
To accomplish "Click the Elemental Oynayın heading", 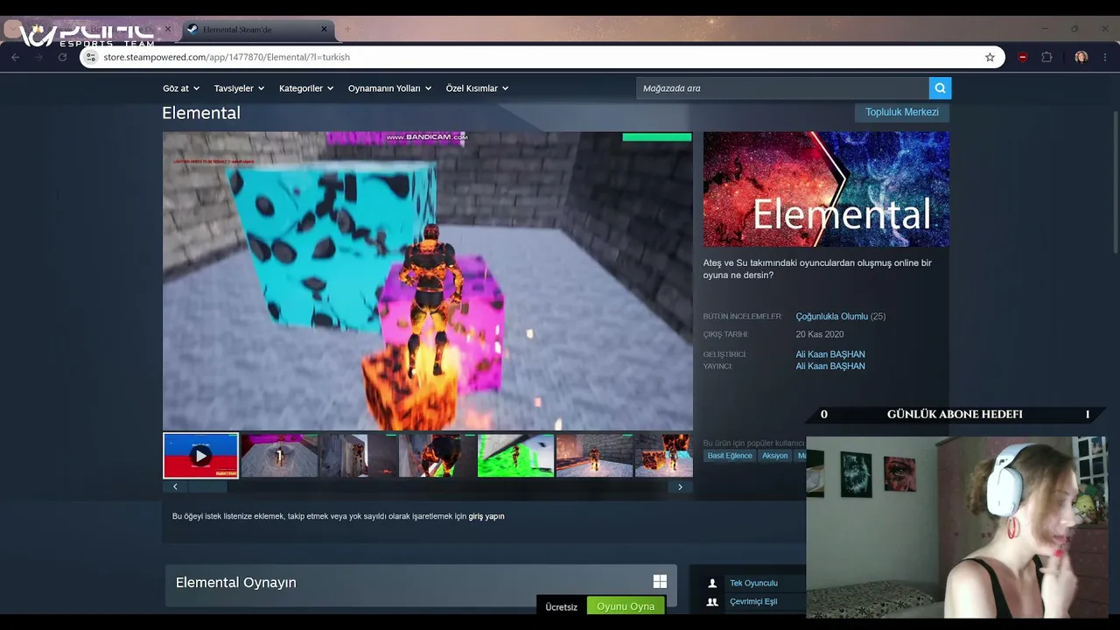I will (x=236, y=583).
